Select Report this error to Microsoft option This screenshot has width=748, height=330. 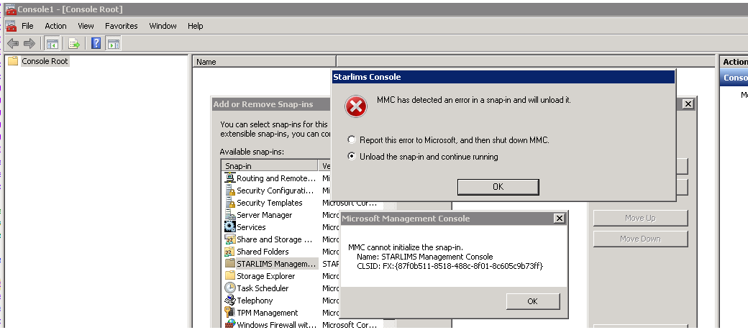352,140
